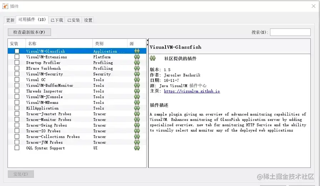Open the 已安装 tab
Viewport: 320px width, 186px height.
[x=73, y=20]
